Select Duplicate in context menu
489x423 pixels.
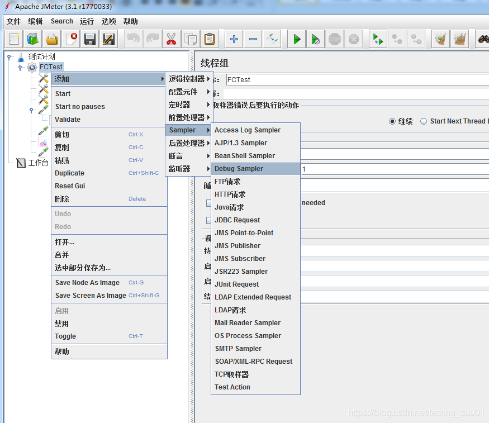(109, 173)
